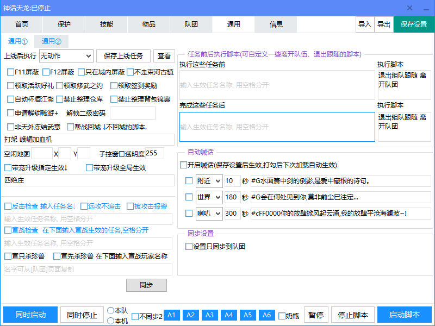Expand the 世界 channel dropdown

(x=209, y=197)
